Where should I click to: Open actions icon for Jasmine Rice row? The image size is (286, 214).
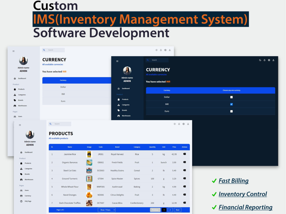tap(184, 154)
